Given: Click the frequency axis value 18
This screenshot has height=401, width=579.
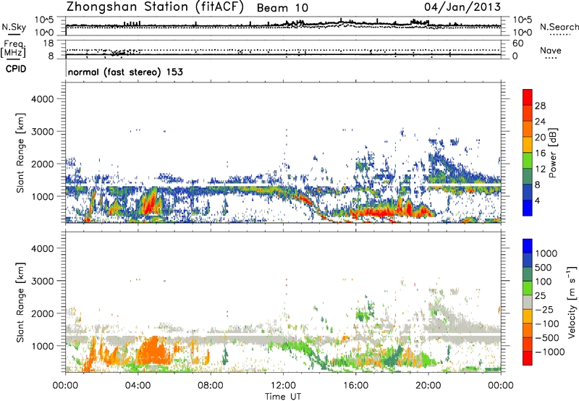Looking at the screenshot, I should click(x=48, y=43).
